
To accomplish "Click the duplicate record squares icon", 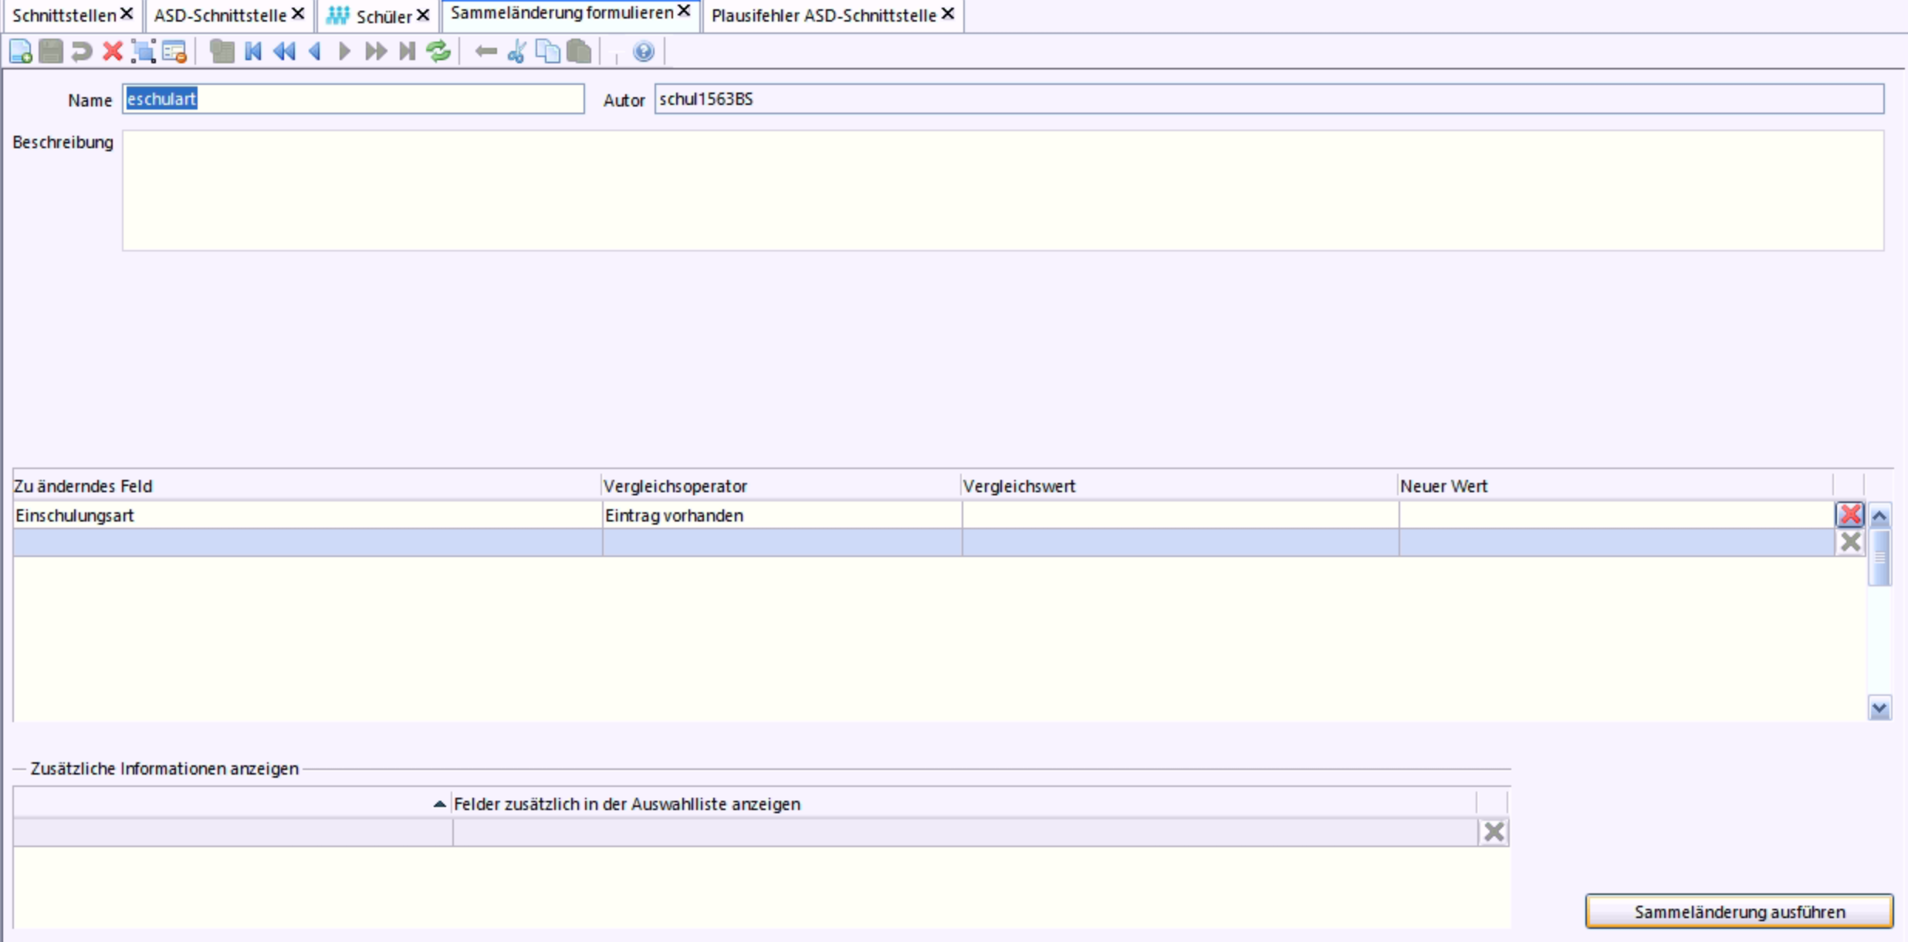I will (144, 52).
